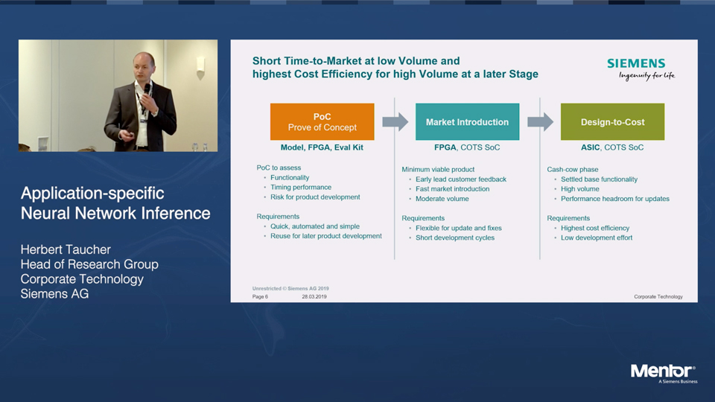715x402 pixels.
Task: Click the 'Cash-cow phase' heading
Action: tap(572, 170)
